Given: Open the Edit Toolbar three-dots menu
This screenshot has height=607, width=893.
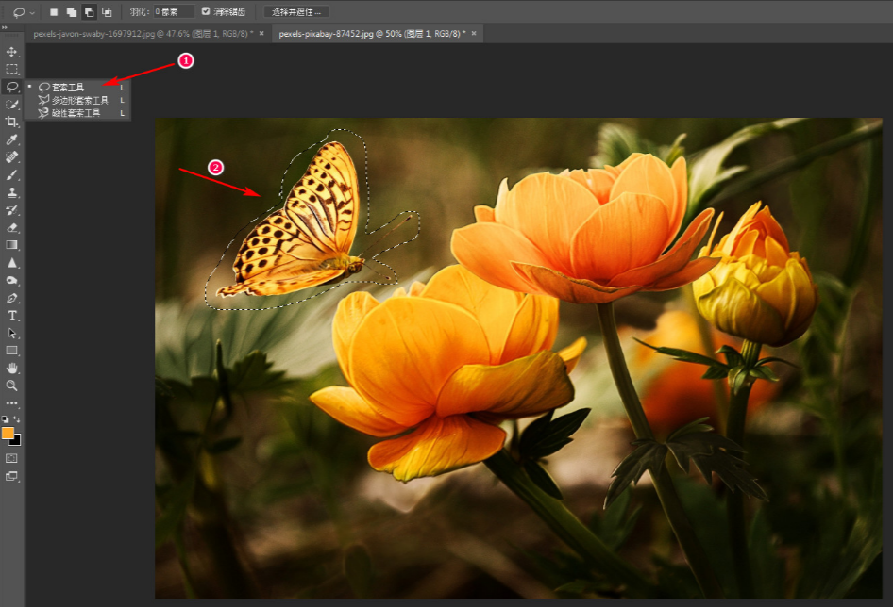Looking at the screenshot, I should (x=11, y=403).
